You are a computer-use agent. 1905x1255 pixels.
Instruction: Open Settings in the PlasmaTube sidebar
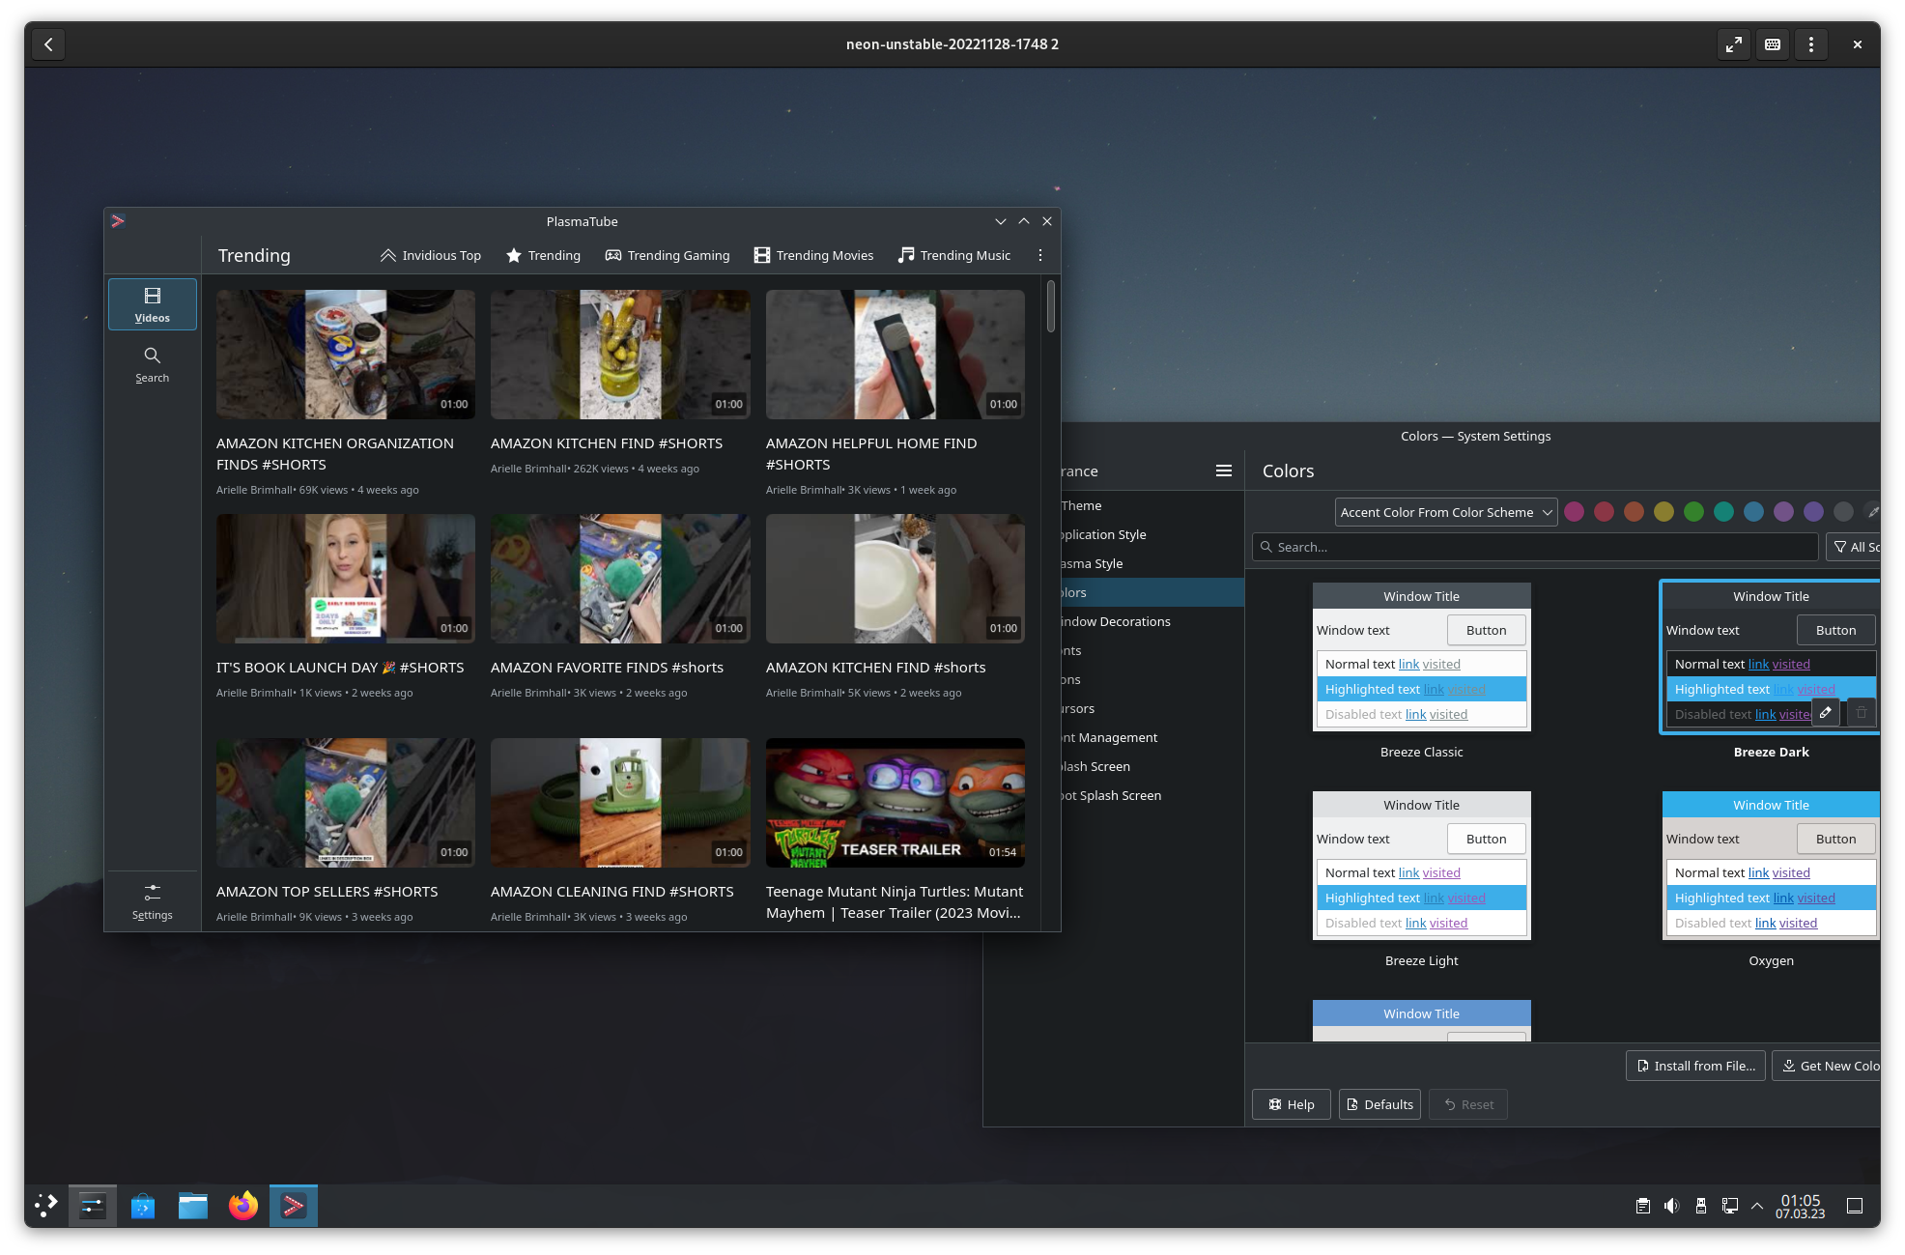pyautogui.click(x=153, y=901)
